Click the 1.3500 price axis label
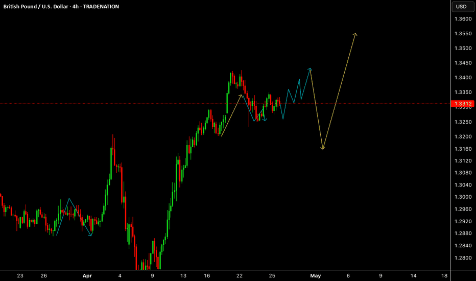The image size is (476, 281). tap(463, 49)
